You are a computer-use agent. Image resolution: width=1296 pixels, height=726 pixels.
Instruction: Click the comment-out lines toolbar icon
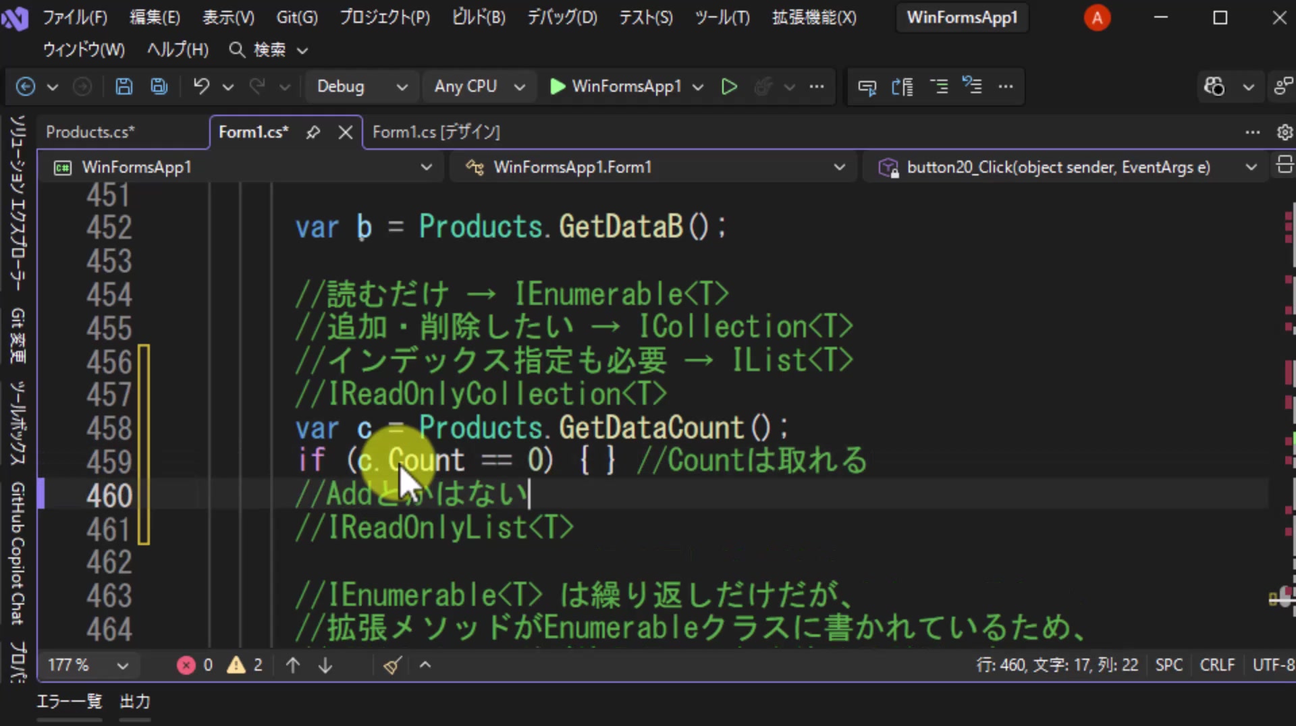(x=939, y=86)
